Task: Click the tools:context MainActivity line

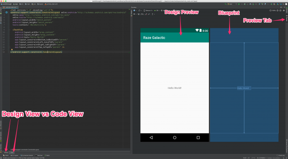Action: pos(30,25)
